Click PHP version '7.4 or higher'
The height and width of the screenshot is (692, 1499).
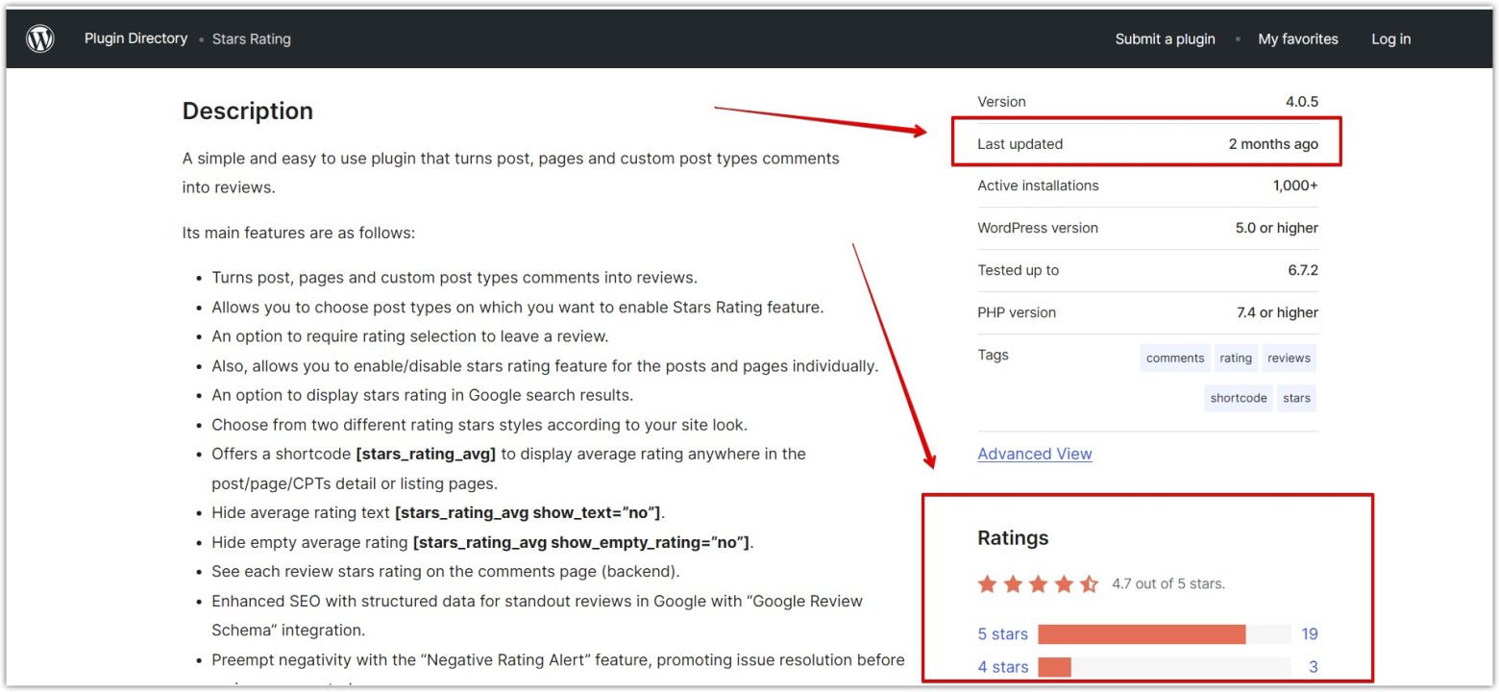point(1277,312)
